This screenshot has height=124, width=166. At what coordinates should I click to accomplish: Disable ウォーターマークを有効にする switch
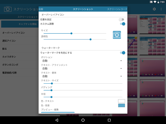point(123,53)
